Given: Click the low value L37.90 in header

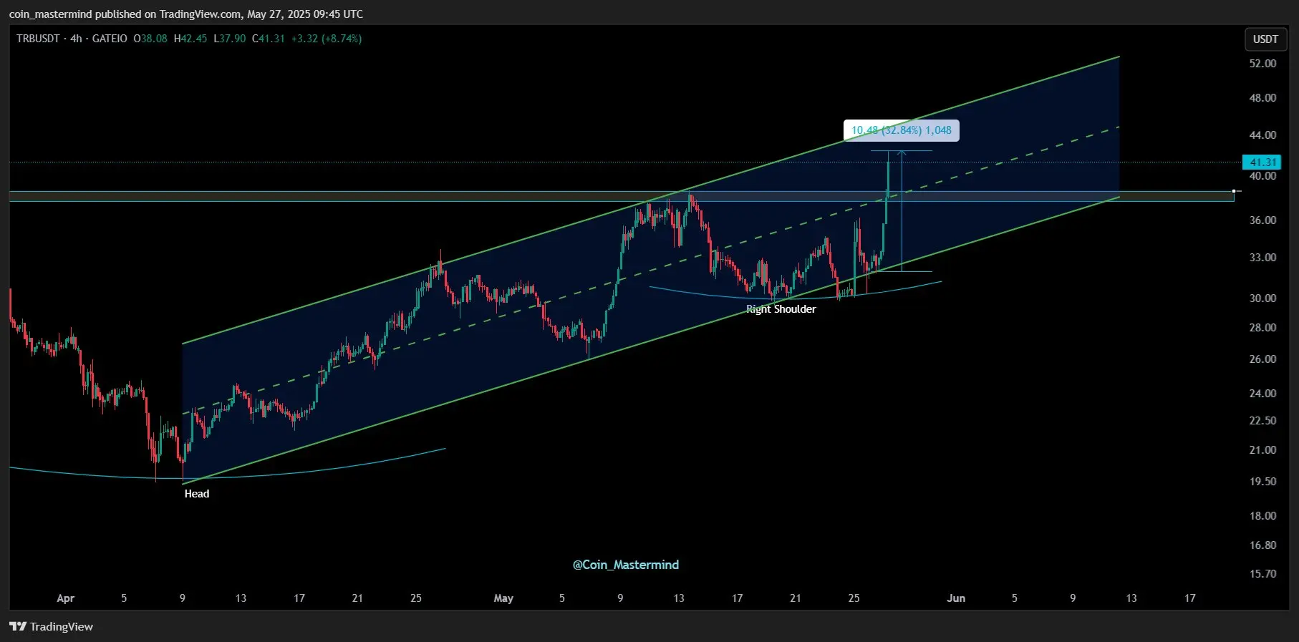Looking at the screenshot, I should 230,39.
